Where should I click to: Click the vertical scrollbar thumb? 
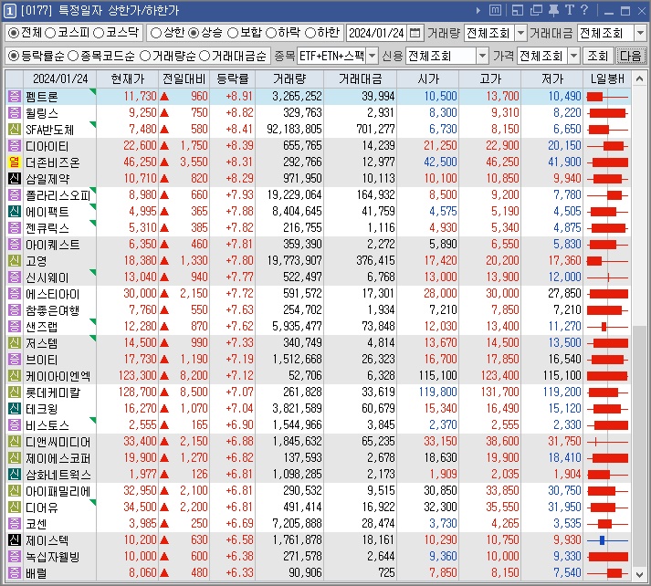point(639,446)
